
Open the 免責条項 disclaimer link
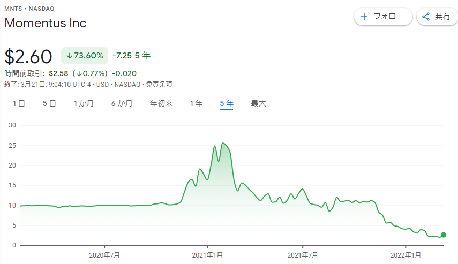(159, 85)
